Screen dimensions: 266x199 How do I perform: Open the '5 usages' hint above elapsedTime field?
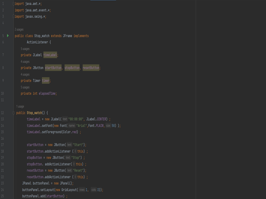(25, 88)
